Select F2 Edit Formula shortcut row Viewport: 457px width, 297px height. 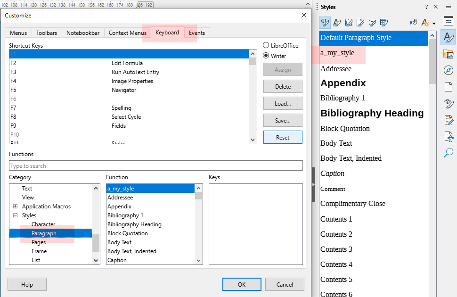coord(129,63)
